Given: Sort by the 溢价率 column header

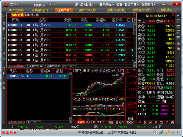Looking at the screenshot, I should (117, 20).
